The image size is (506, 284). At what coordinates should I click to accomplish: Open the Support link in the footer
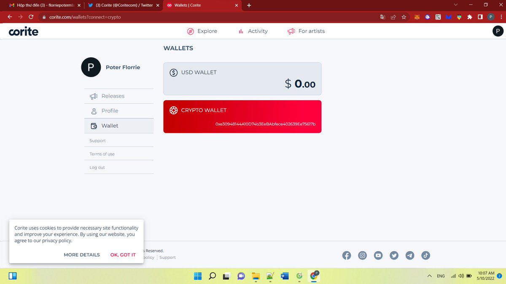pos(167,257)
